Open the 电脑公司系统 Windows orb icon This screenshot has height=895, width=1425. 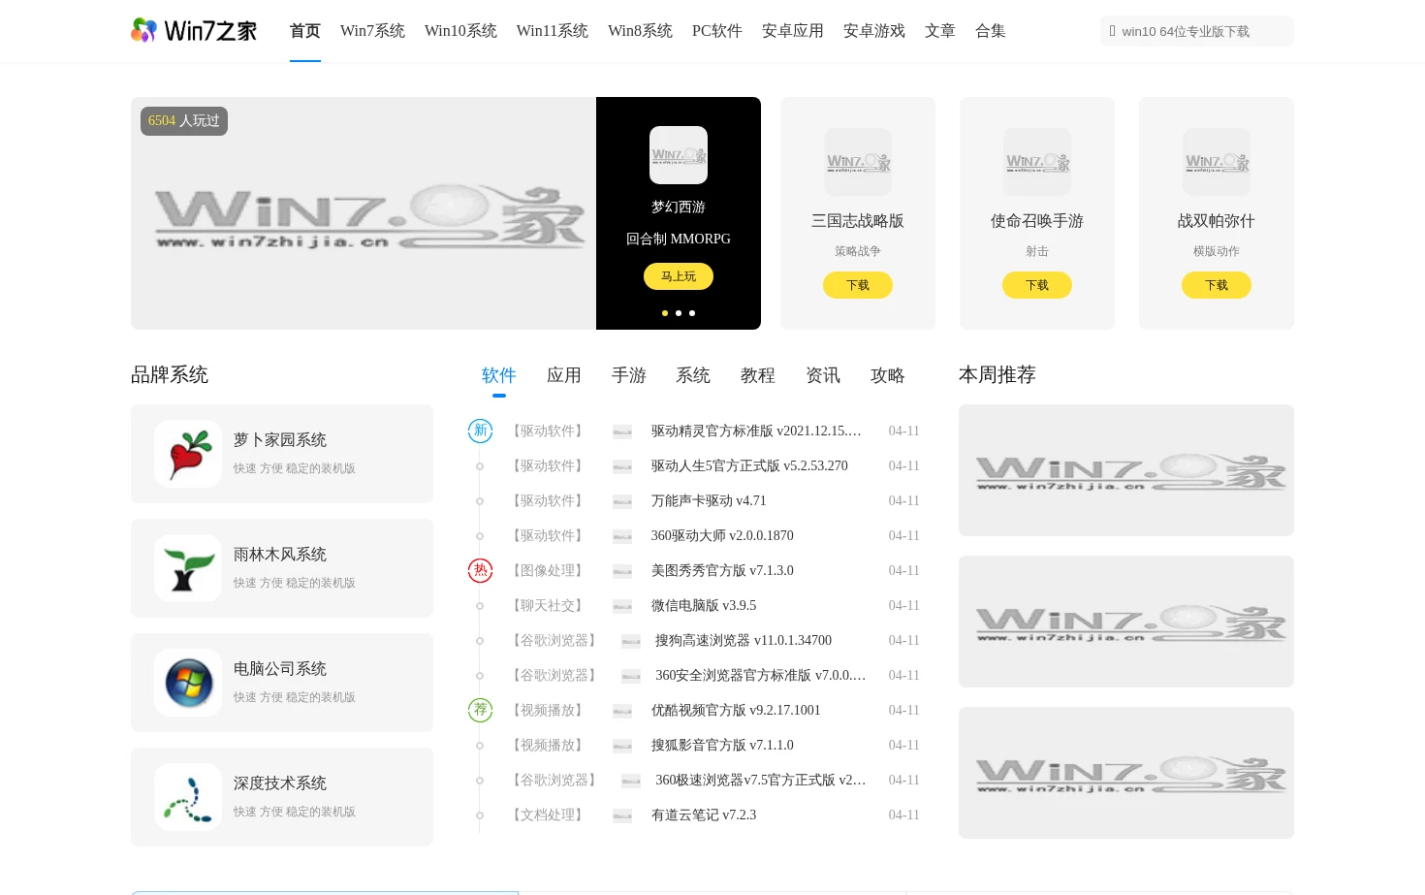[188, 683]
